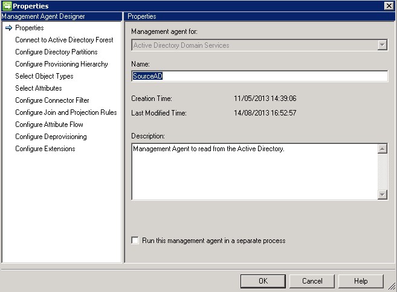Click the Help button
This screenshot has width=397, height=292.
[x=361, y=281]
